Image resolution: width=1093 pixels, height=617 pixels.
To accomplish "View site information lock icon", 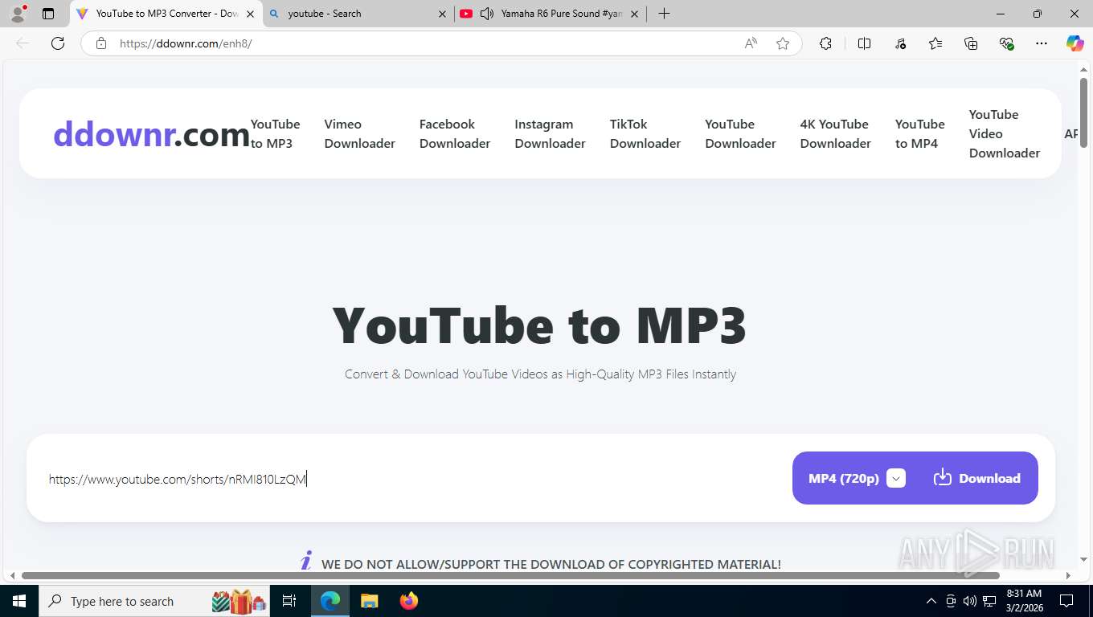I will click(x=101, y=43).
